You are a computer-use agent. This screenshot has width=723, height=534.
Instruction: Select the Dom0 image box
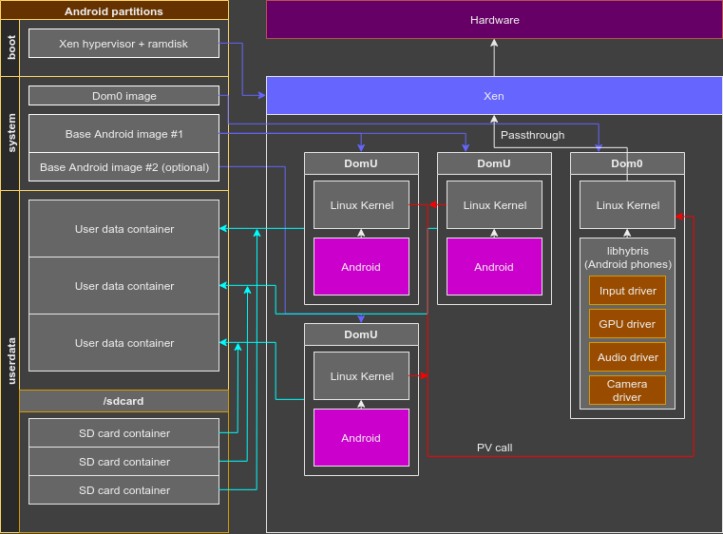click(x=124, y=95)
